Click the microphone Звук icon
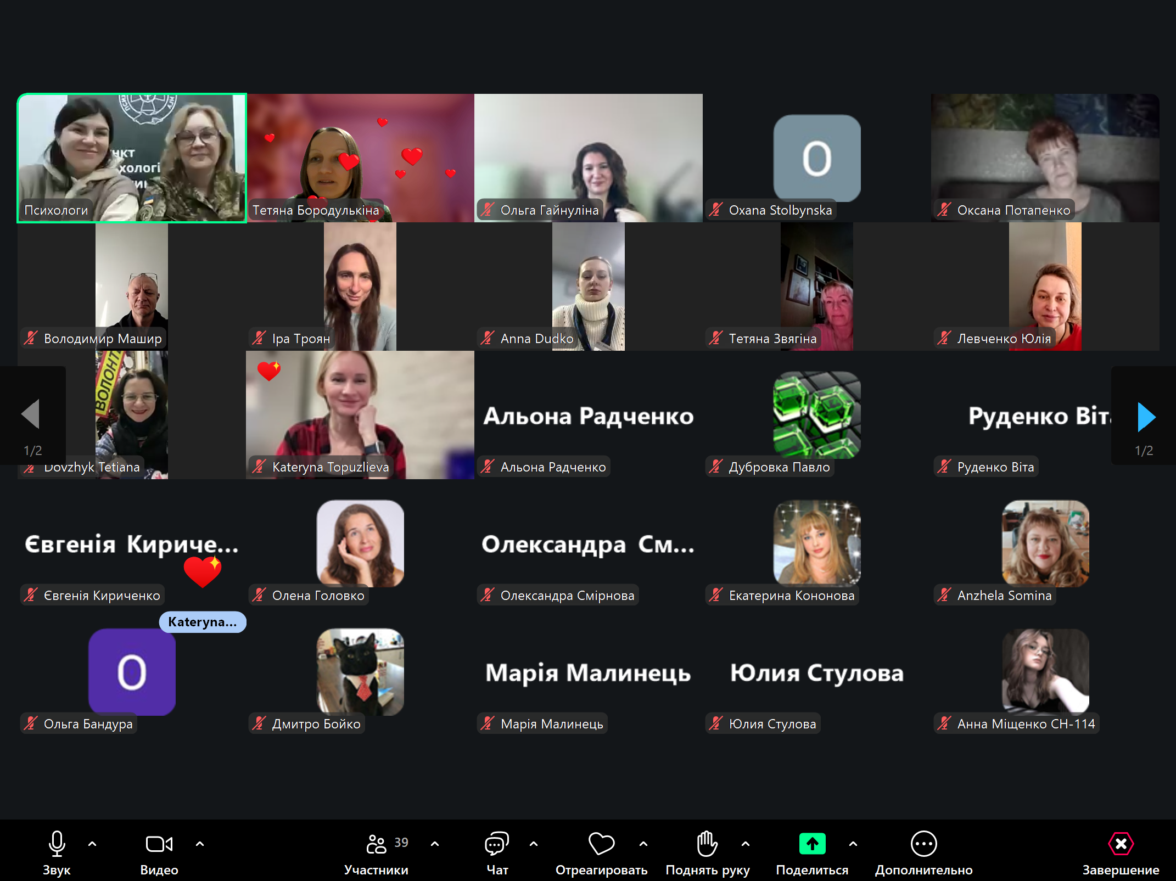The width and height of the screenshot is (1176, 881). (x=57, y=844)
